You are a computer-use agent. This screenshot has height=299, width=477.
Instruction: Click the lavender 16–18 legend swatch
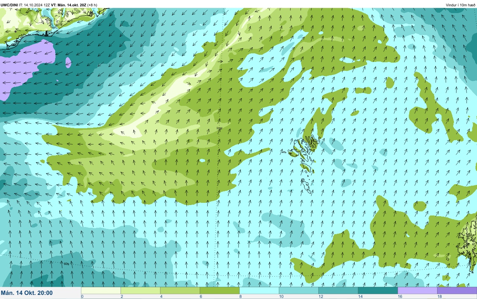(x=417, y=290)
